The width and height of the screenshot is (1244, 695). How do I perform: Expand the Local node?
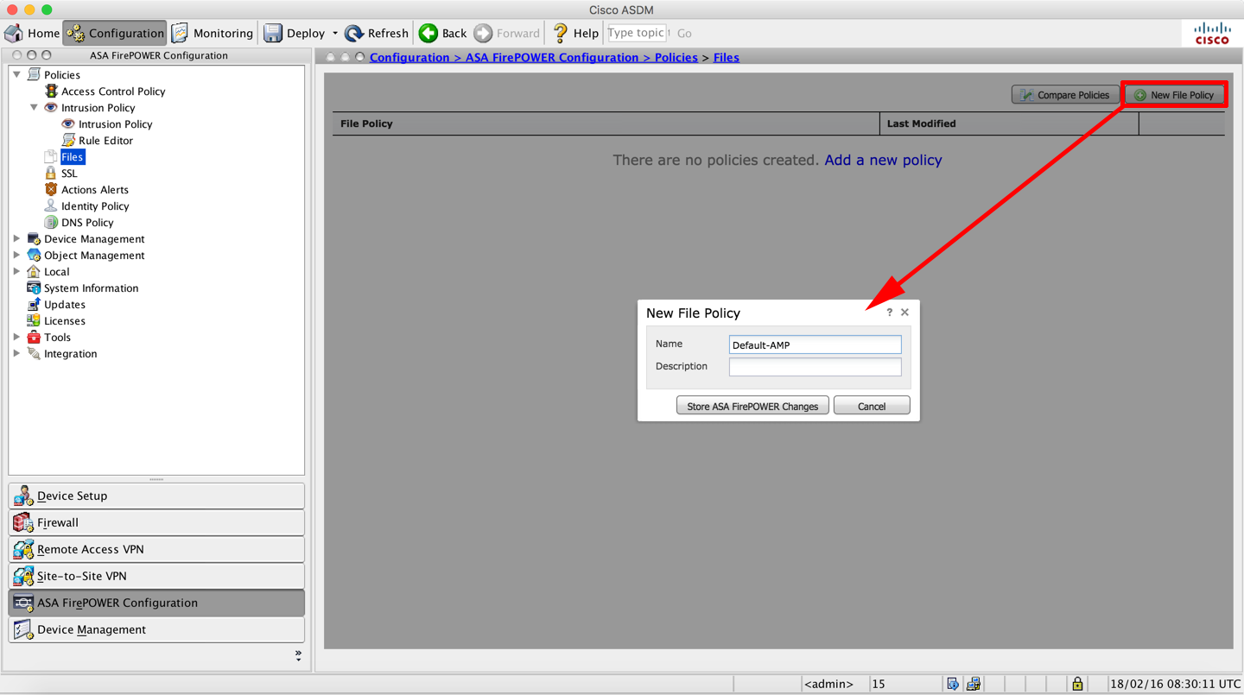[16, 271]
